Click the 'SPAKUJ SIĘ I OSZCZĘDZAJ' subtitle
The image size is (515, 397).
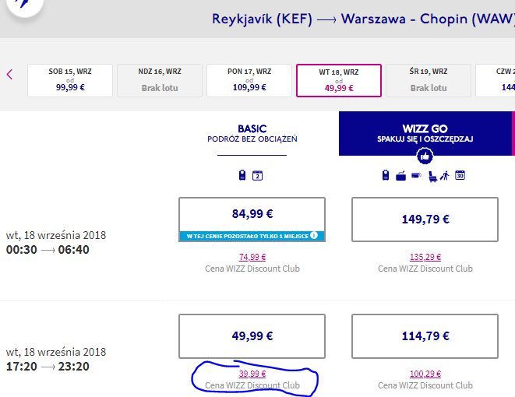pyautogui.click(x=425, y=139)
